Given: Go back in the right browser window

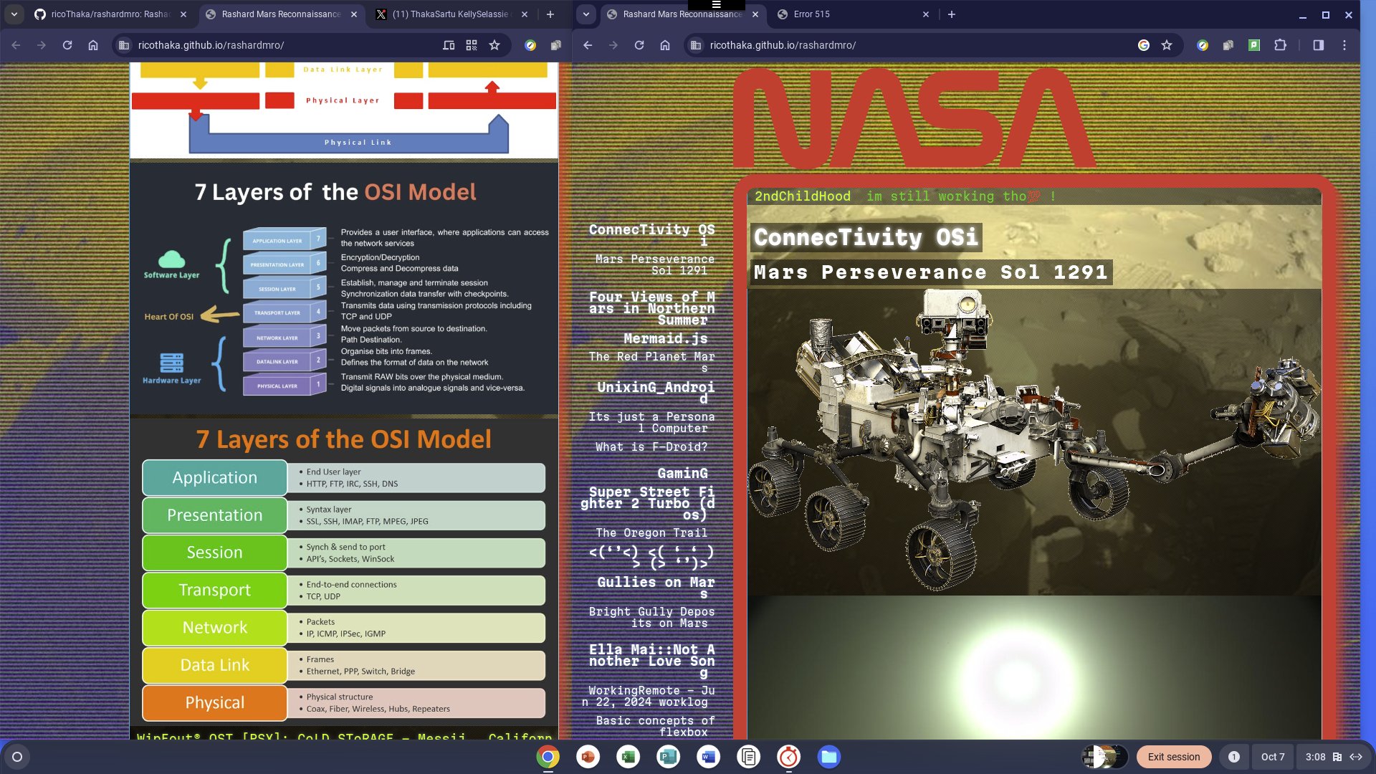Looking at the screenshot, I should point(588,45).
